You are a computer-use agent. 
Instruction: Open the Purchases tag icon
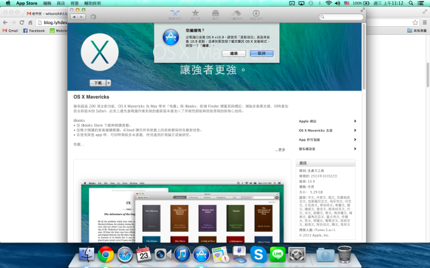point(236,15)
